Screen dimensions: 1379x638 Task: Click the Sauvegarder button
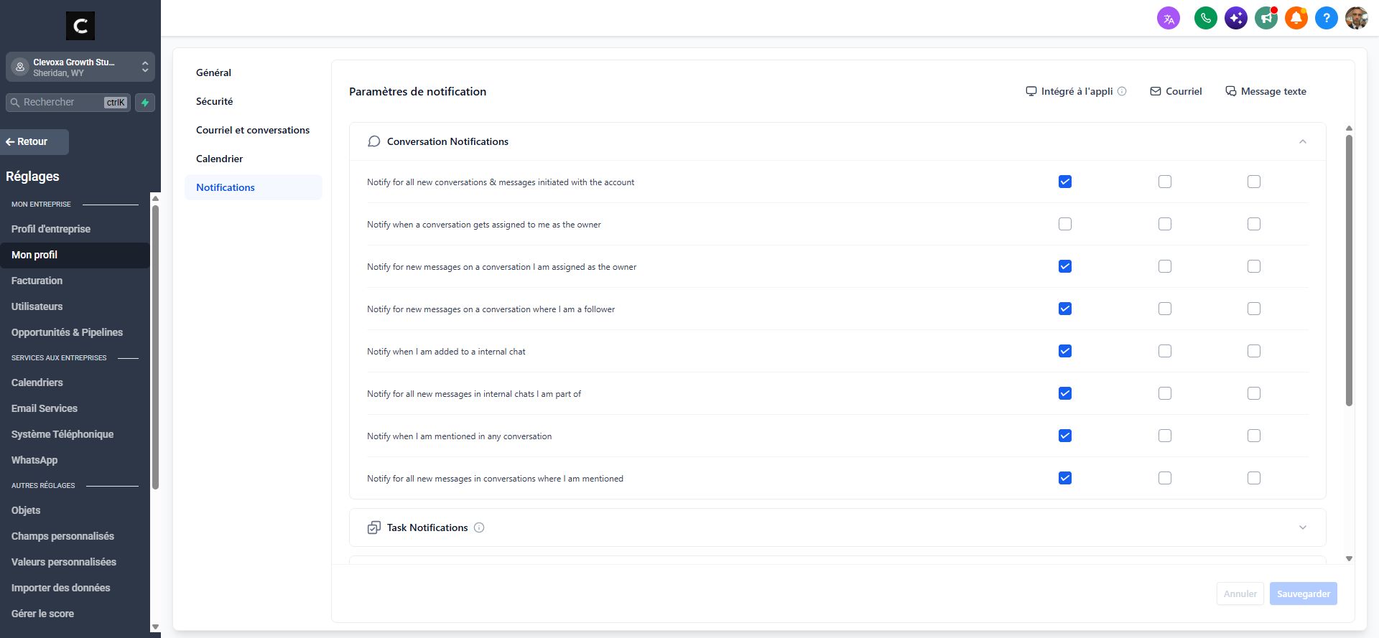pyautogui.click(x=1304, y=594)
